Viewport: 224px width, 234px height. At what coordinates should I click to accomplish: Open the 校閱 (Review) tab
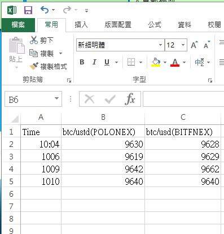pyautogui.click(x=214, y=25)
